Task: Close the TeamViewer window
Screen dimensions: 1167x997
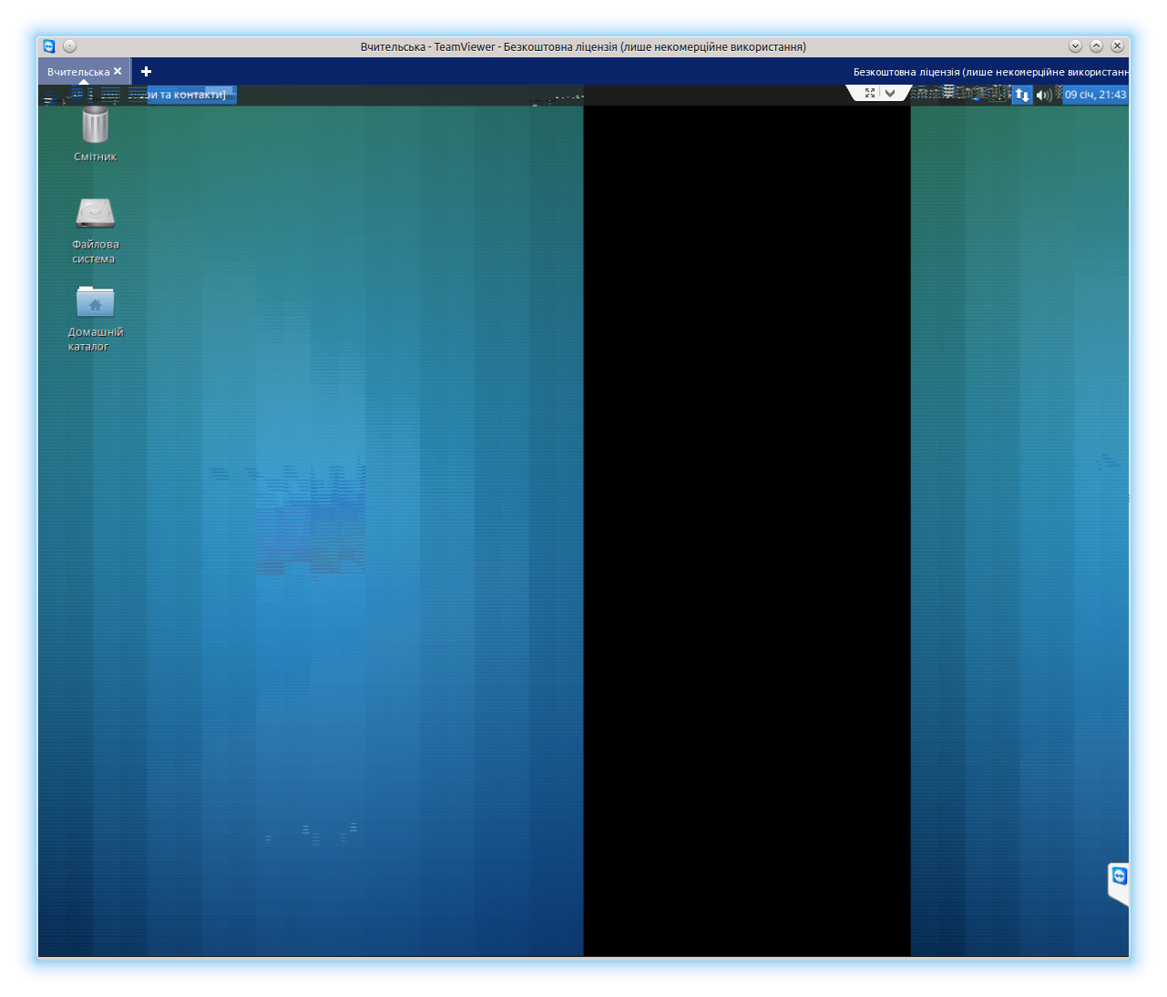Action: (x=1117, y=46)
